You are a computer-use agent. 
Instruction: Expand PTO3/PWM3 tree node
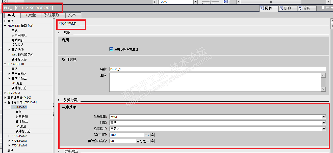[x=9, y=141]
